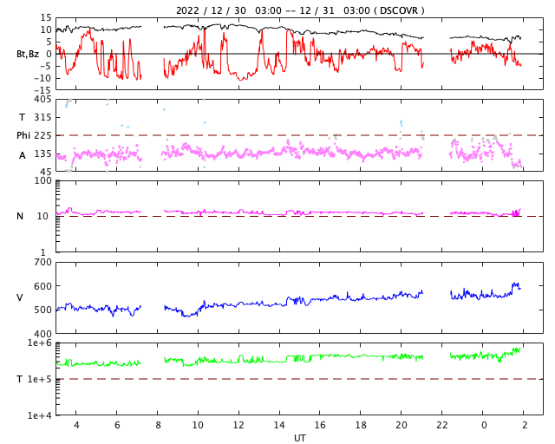Click the '100' tick on the N axis
Image resolution: width=555 pixels, height=444 pixels.
click(42, 180)
